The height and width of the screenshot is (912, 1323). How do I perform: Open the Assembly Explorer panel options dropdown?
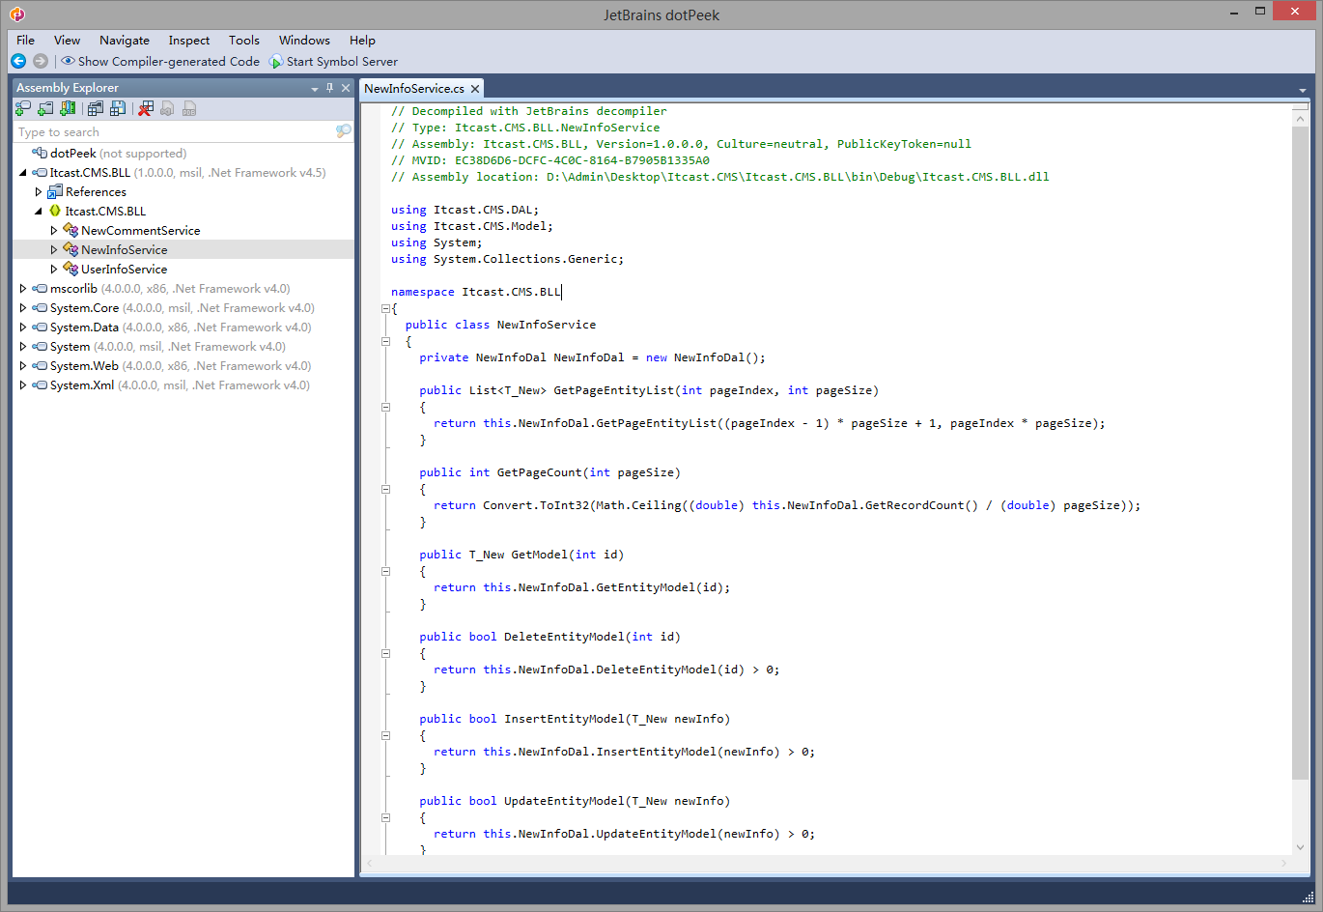(315, 88)
